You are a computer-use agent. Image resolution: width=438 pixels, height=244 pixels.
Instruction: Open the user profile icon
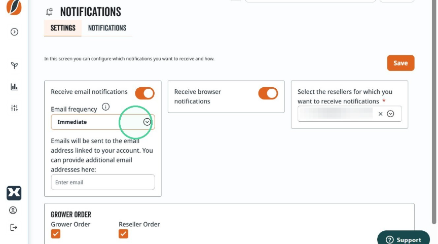13,210
